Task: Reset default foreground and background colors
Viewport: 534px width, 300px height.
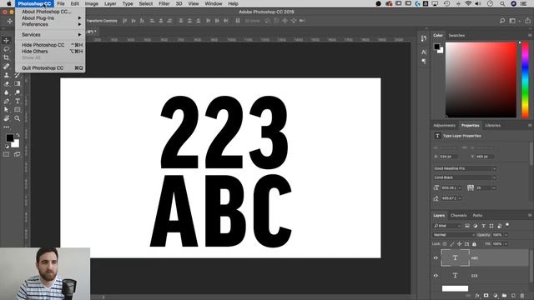Action: click(x=7, y=147)
